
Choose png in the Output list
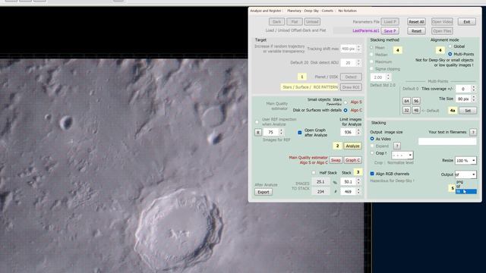coord(465,182)
